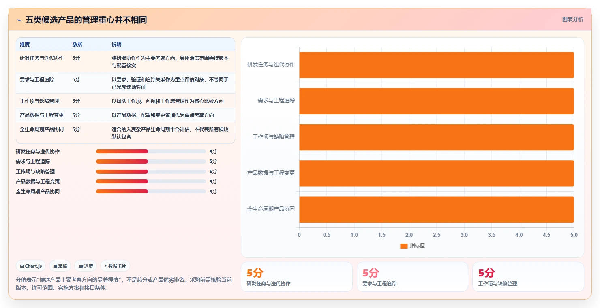Click the 5分 value in table row 产品数据与工程变更
The width and height of the screenshot is (600, 308).
[76, 115]
